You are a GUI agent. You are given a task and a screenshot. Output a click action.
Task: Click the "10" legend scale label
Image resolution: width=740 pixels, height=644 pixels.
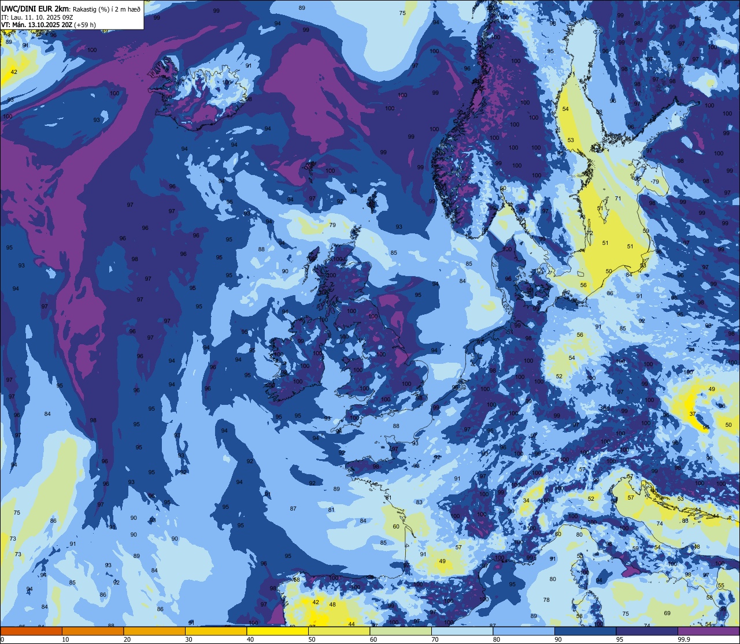click(x=65, y=639)
